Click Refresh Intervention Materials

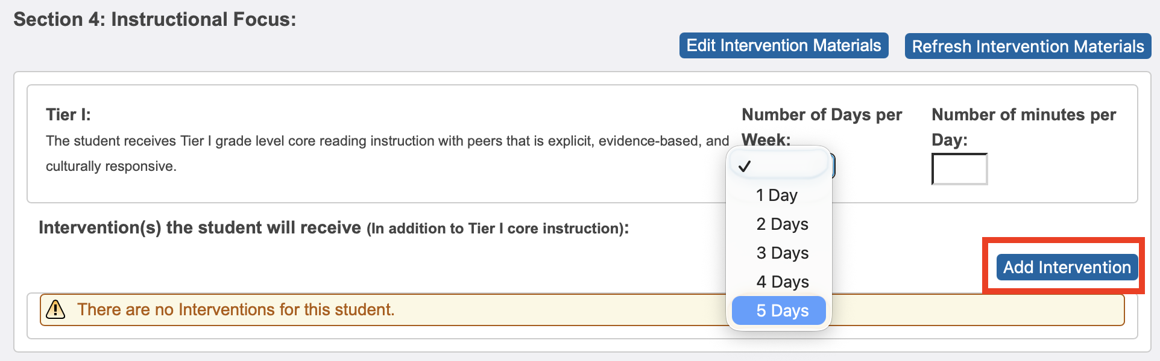point(1027,46)
